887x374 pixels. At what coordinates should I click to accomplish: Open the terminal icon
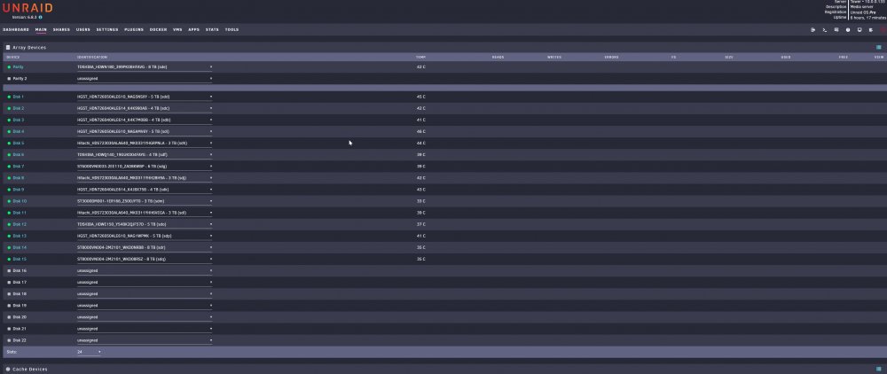[x=825, y=30]
